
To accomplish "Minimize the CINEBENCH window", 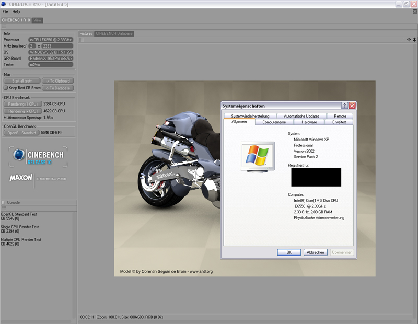I will (399, 4).
